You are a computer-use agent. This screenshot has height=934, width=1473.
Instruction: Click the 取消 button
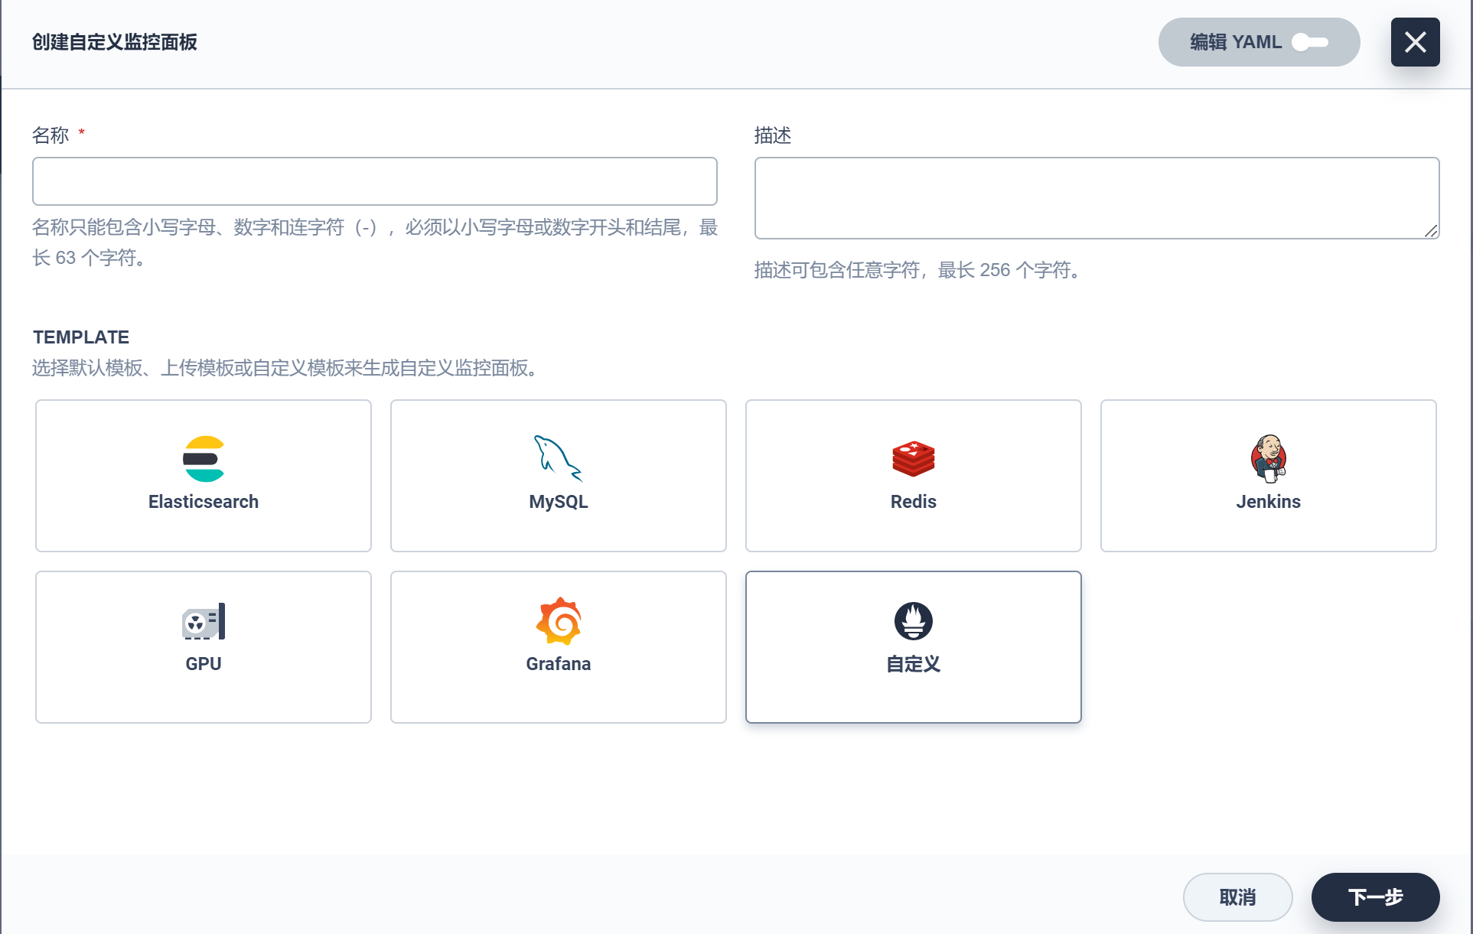pyautogui.click(x=1237, y=897)
